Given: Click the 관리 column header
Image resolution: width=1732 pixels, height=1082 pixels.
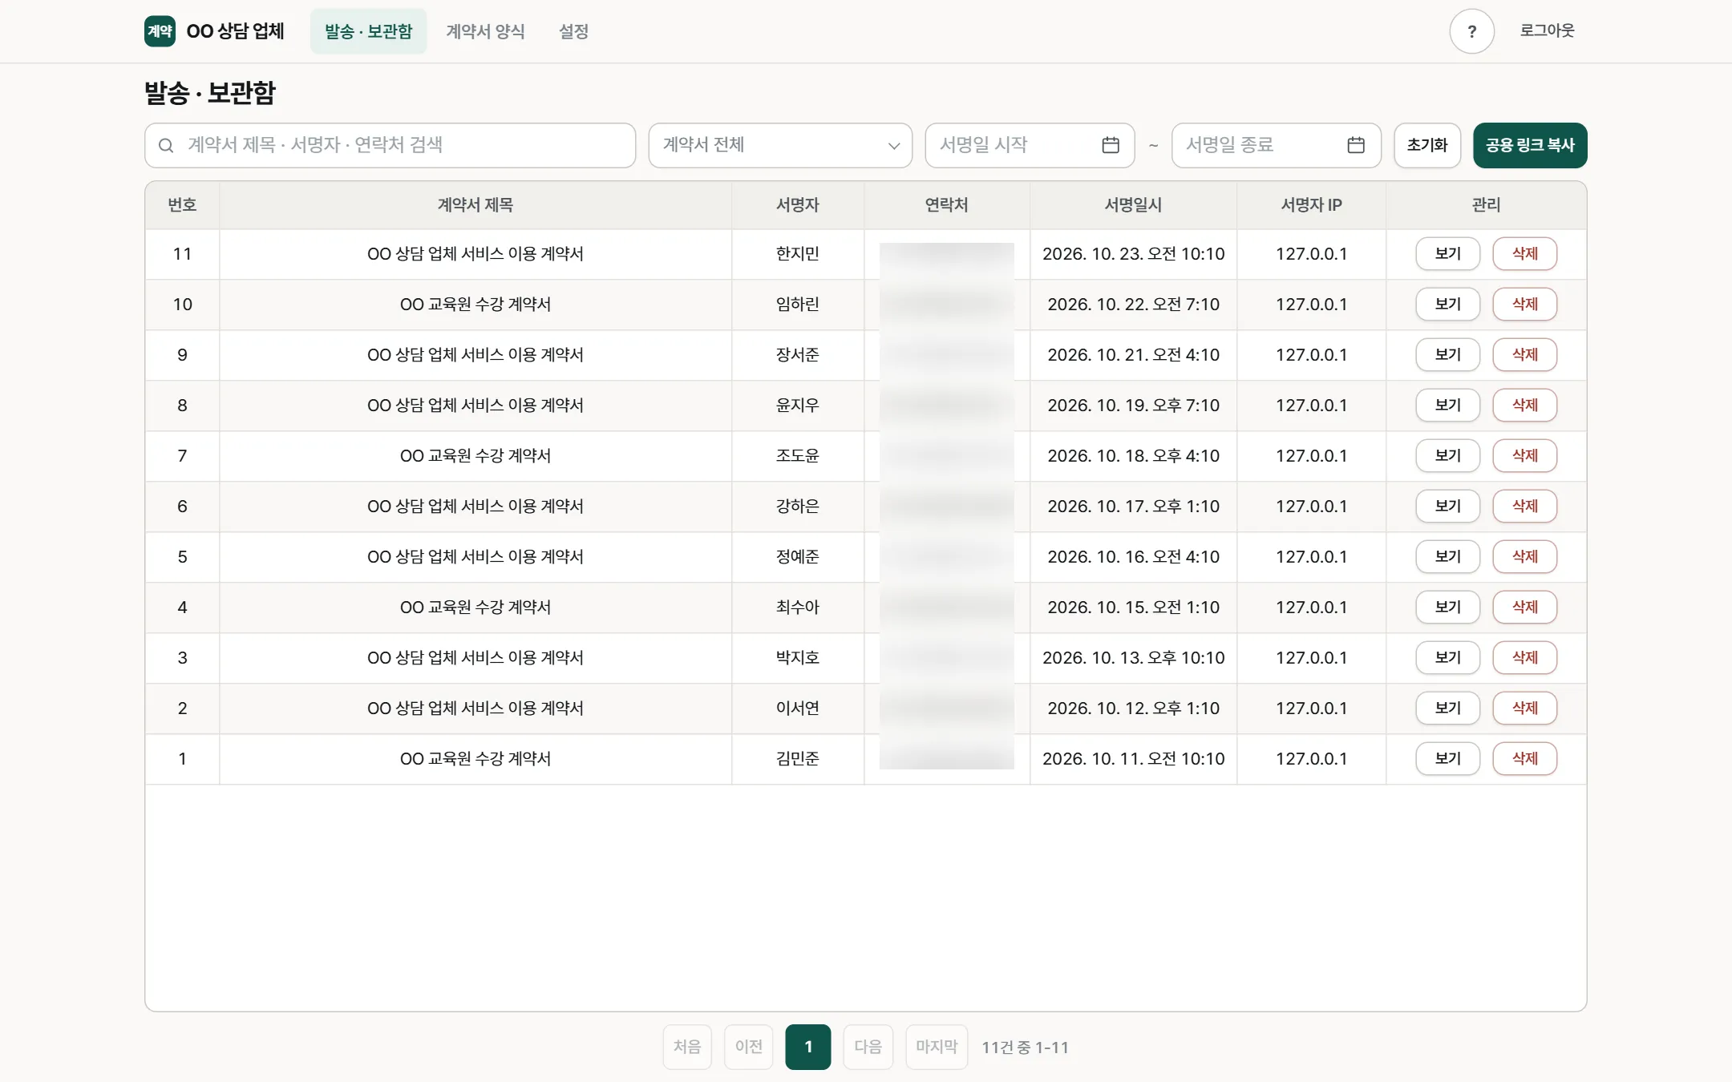Looking at the screenshot, I should (1486, 205).
